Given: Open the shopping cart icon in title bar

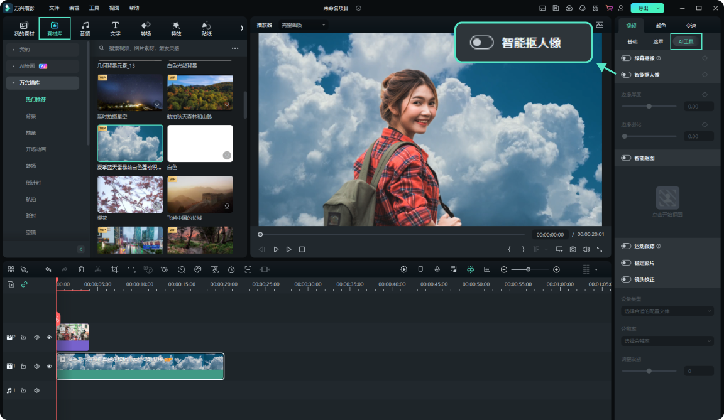Looking at the screenshot, I should click(609, 8).
